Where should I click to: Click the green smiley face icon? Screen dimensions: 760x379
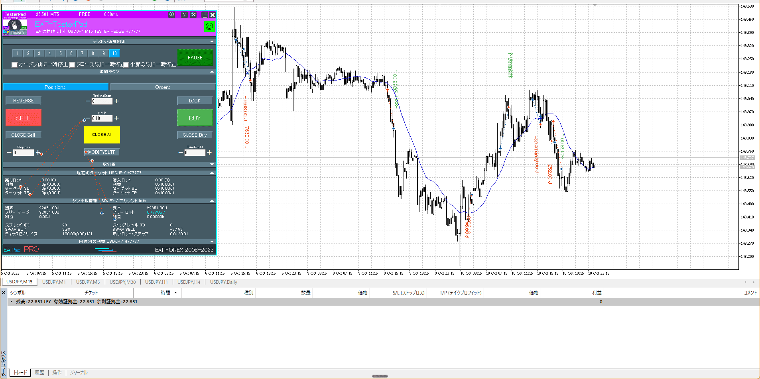[209, 27]
